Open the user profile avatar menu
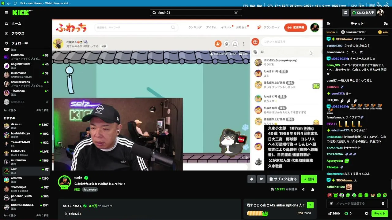The height and width of the screenshot is (220, 392). click(x=380, y=13)
